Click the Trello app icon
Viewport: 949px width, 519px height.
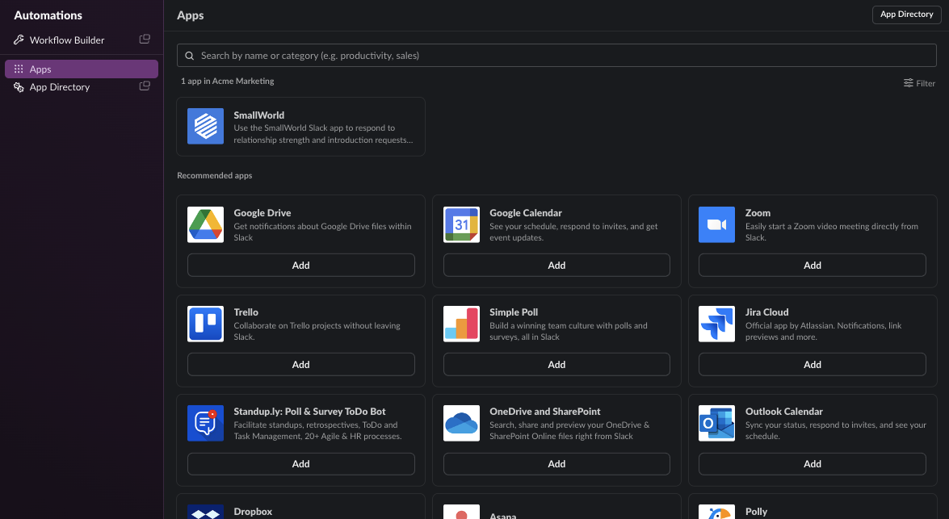pyautogui.click(x=205, y=324)
